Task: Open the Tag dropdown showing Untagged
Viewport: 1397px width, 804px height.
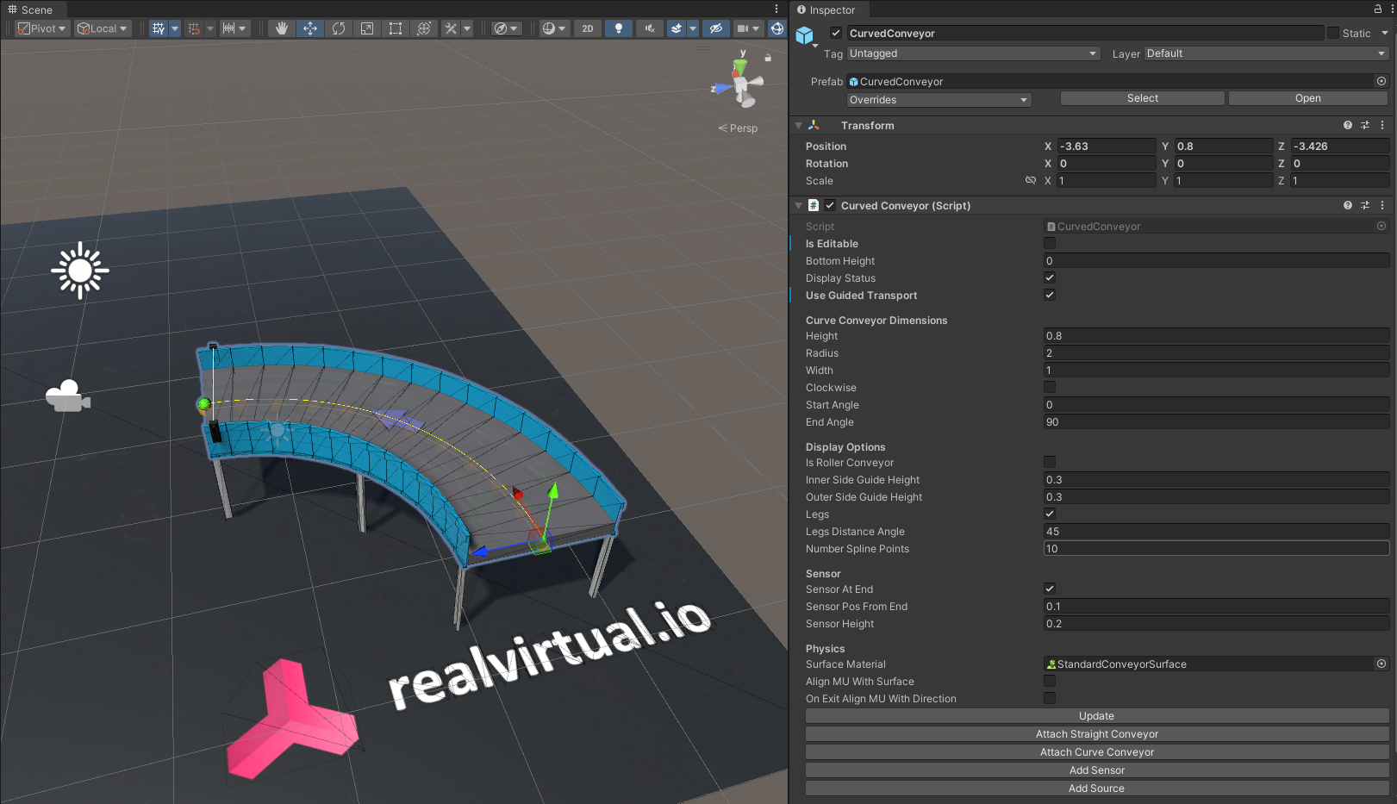Action: click(973, 53)
